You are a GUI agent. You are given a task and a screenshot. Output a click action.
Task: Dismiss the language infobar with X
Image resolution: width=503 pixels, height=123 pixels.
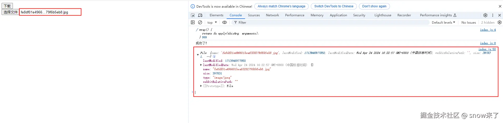point(500,6)
